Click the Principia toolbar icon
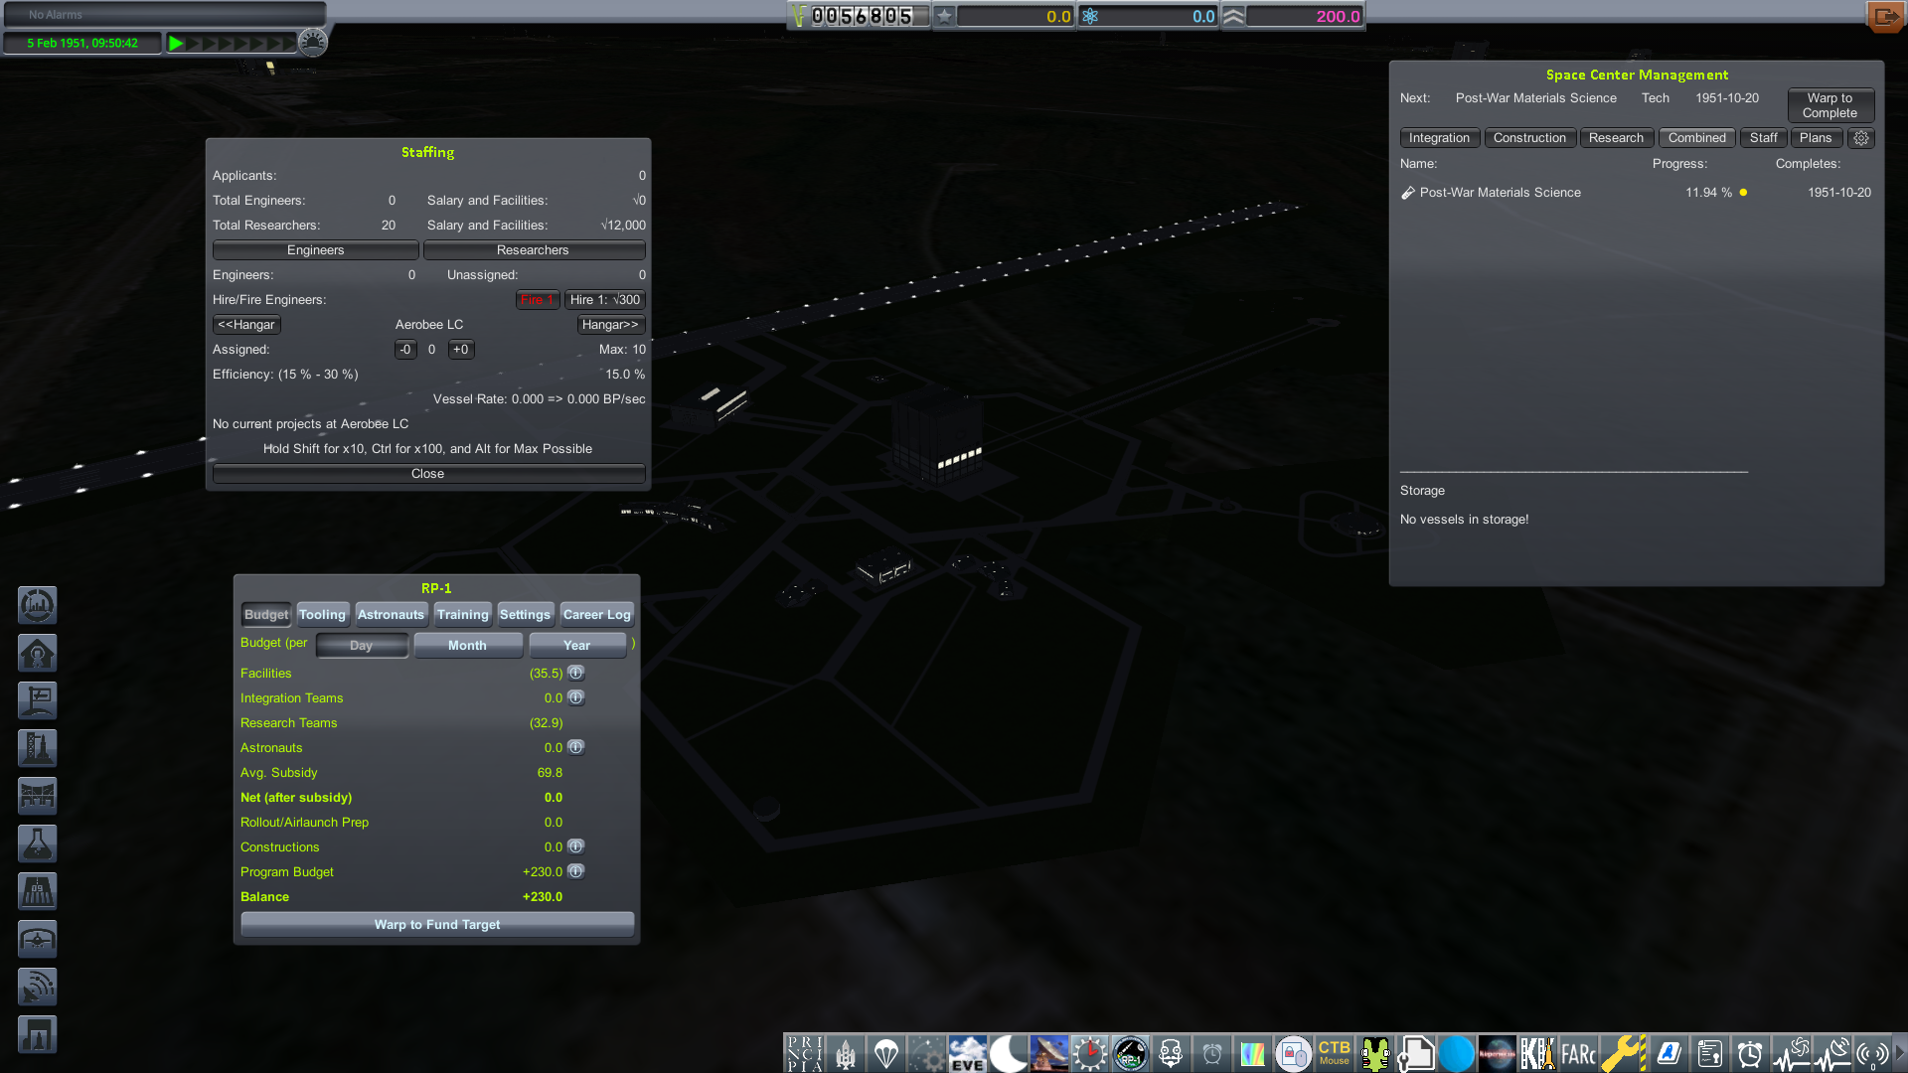Image resolution: width=1908 pixels, height=1073 pixels. pyautogui.click(x=804, y=1053)
